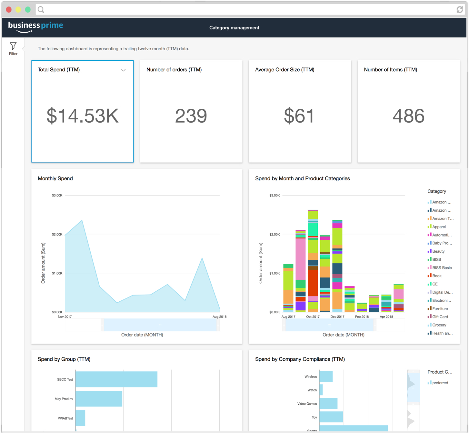The width and height of the screenshot is (469, 433).
Task: Click the Toy compliance bar
Action: [x=331, y=417]
